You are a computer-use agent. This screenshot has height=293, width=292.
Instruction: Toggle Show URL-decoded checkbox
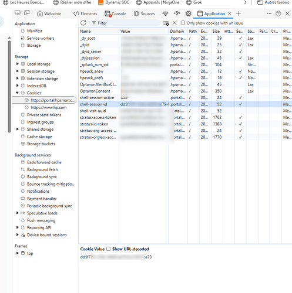109,249
